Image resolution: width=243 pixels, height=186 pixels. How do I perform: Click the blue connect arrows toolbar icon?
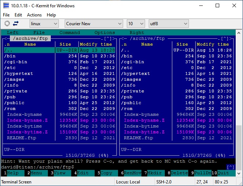tap(16, 23)
